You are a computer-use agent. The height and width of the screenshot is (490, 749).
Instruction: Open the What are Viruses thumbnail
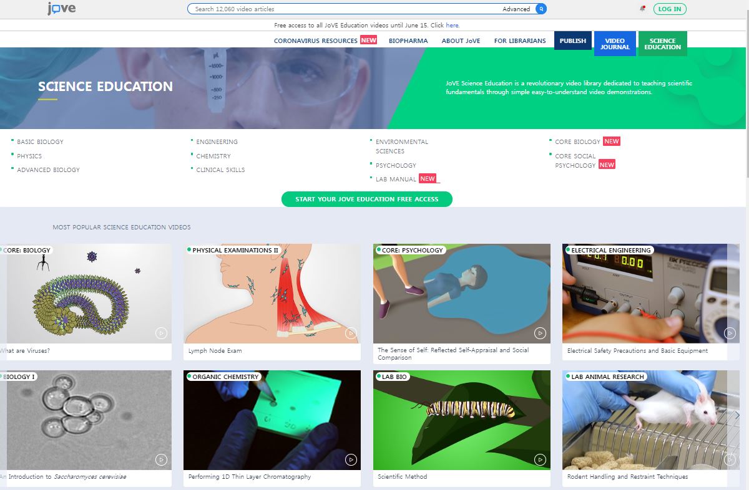pos(86,293)
